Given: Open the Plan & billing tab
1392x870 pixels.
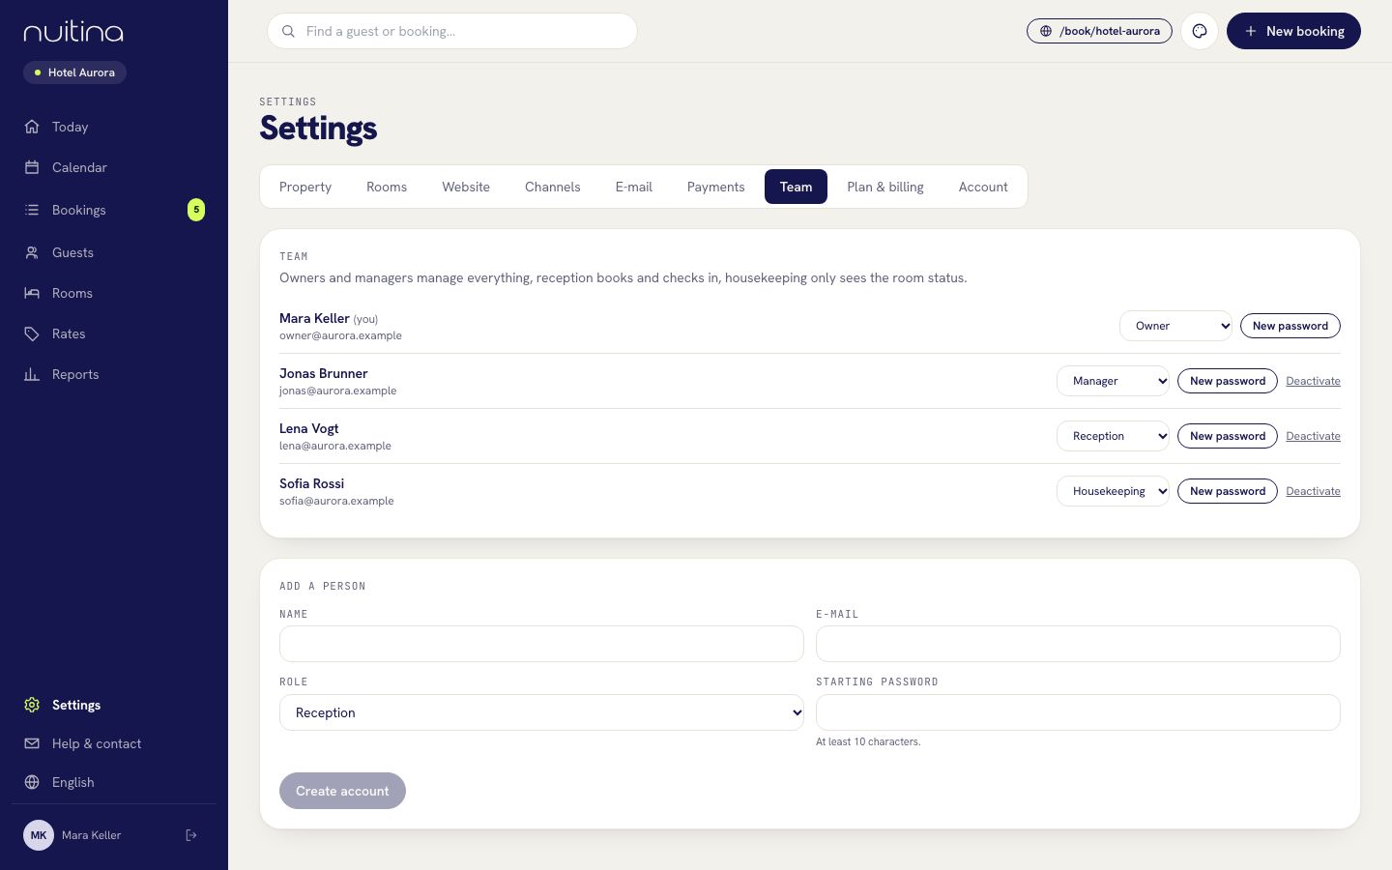Looking at the screenshot, I should tap(885, 187).
